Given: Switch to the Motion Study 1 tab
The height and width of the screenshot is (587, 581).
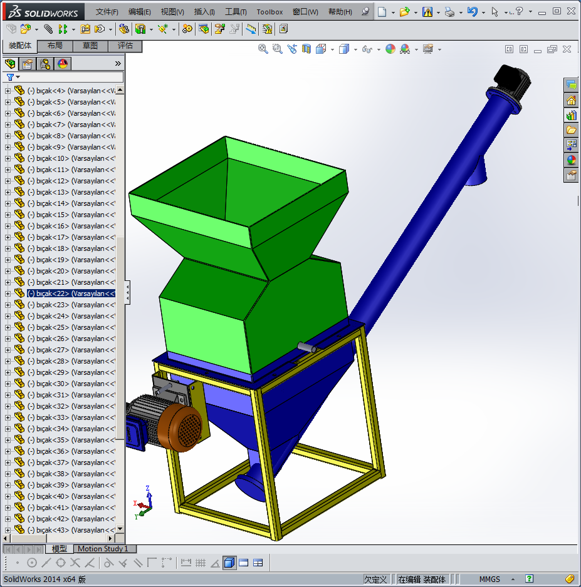Looking at the screenshot, I should point(103,549).
